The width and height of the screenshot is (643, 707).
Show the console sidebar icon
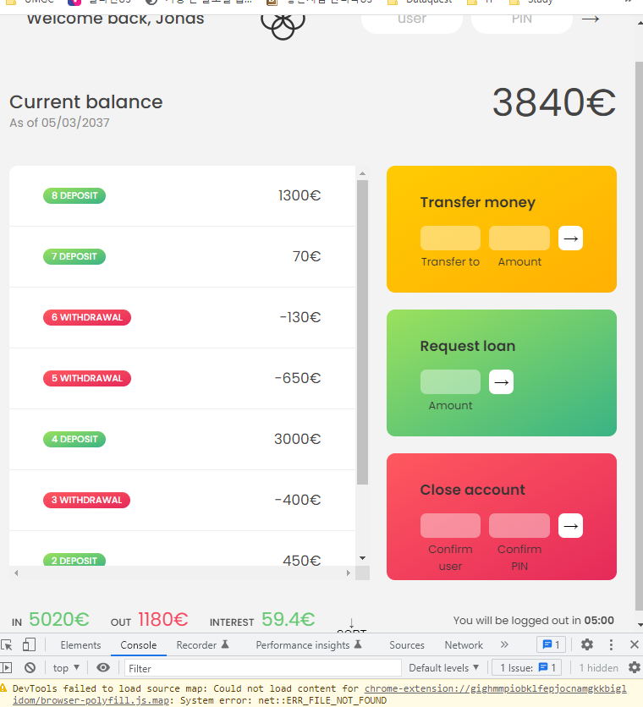(x=6, y=668)
